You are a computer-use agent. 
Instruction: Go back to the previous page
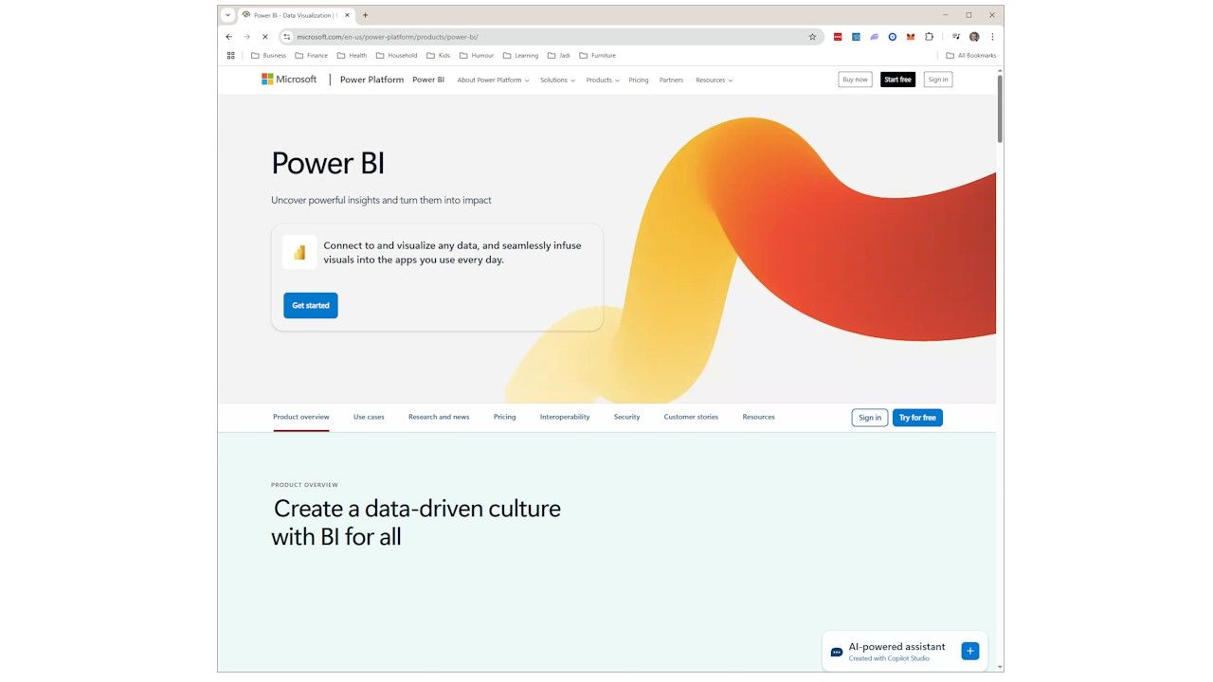pos(229,37)
